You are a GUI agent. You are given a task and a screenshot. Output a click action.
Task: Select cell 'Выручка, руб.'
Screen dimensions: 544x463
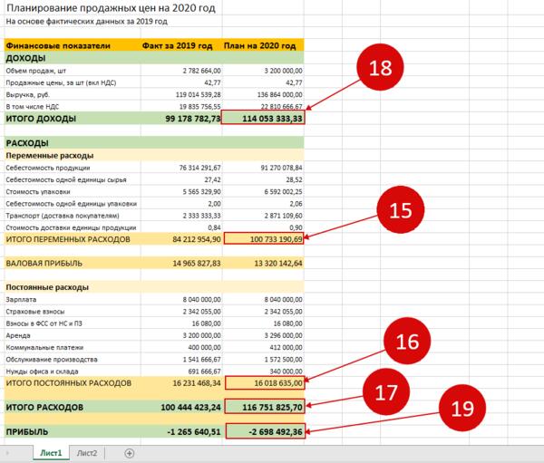[x=28, y=94]
